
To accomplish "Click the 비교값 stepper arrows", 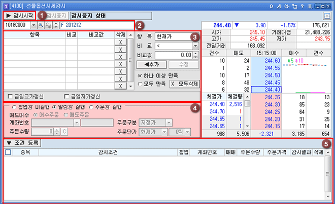I will [195, 55].
